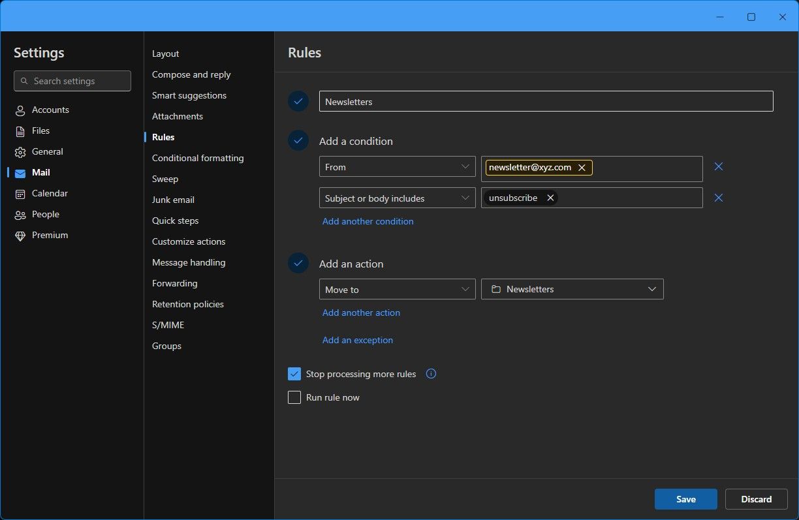The width and height of the screenshot is (799, 520).
Task: Expand the From condition dropdown
Action: (x=397, y=167)
